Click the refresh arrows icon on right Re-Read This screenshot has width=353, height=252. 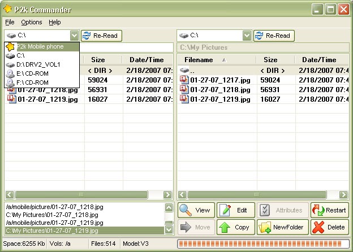coord(259,36)
